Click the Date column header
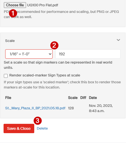The image size is (126, 143). click(93, 98)
